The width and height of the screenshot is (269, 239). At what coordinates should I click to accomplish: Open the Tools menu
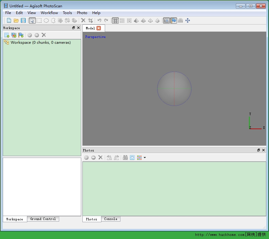tap(67, 13)
